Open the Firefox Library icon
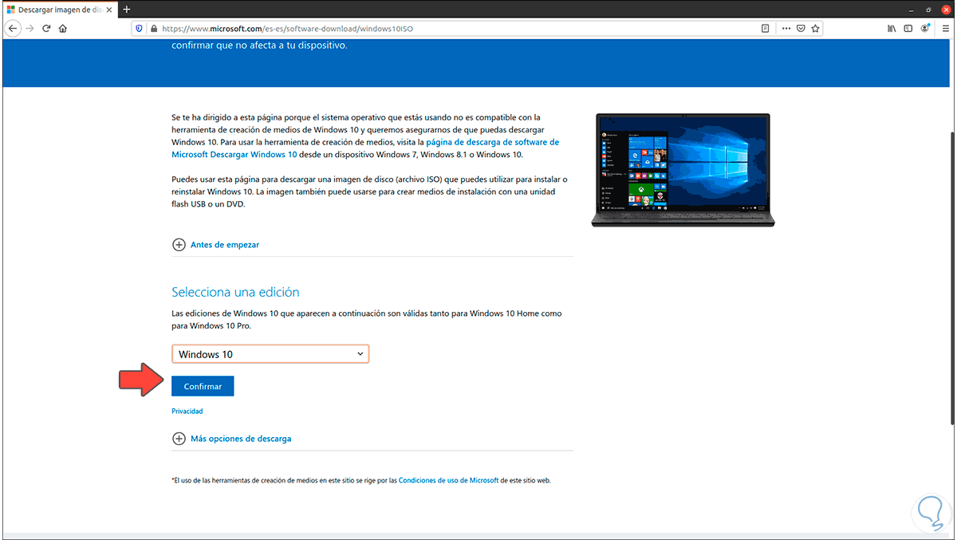Image resolution: width=957 pixels, height=540 pixels. pos(892,28)
